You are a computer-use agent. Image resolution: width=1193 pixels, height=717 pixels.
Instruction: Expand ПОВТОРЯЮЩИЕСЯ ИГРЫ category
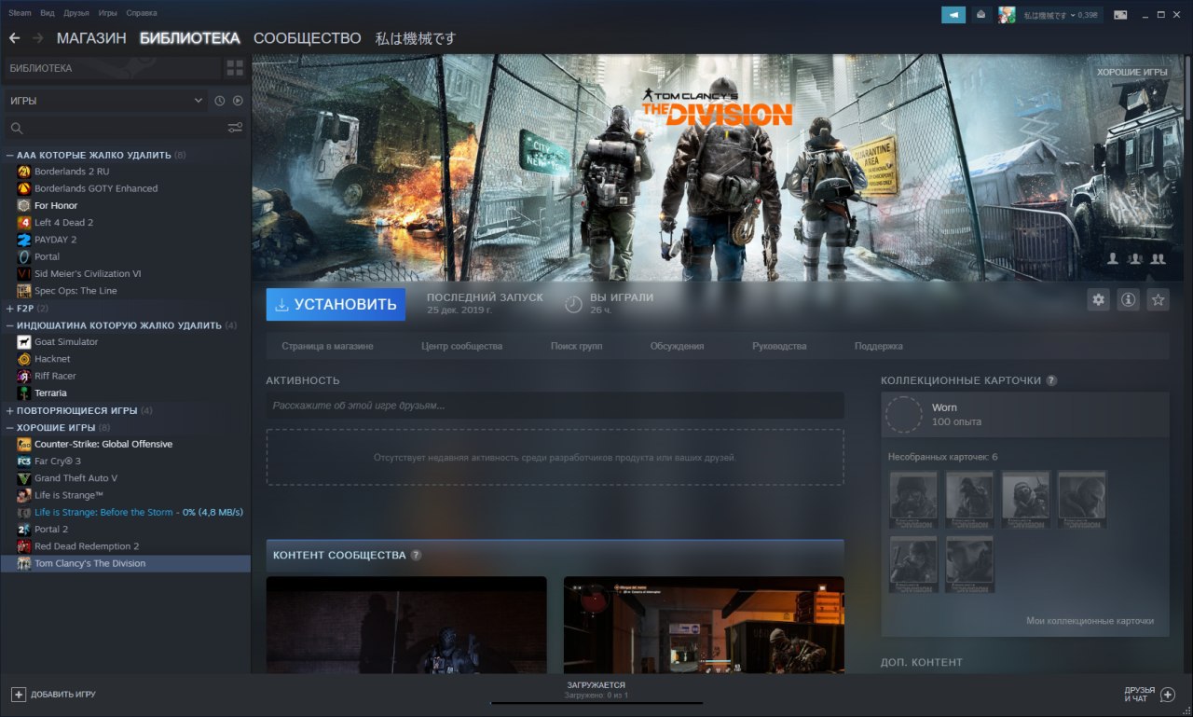(x=10, y=410)
